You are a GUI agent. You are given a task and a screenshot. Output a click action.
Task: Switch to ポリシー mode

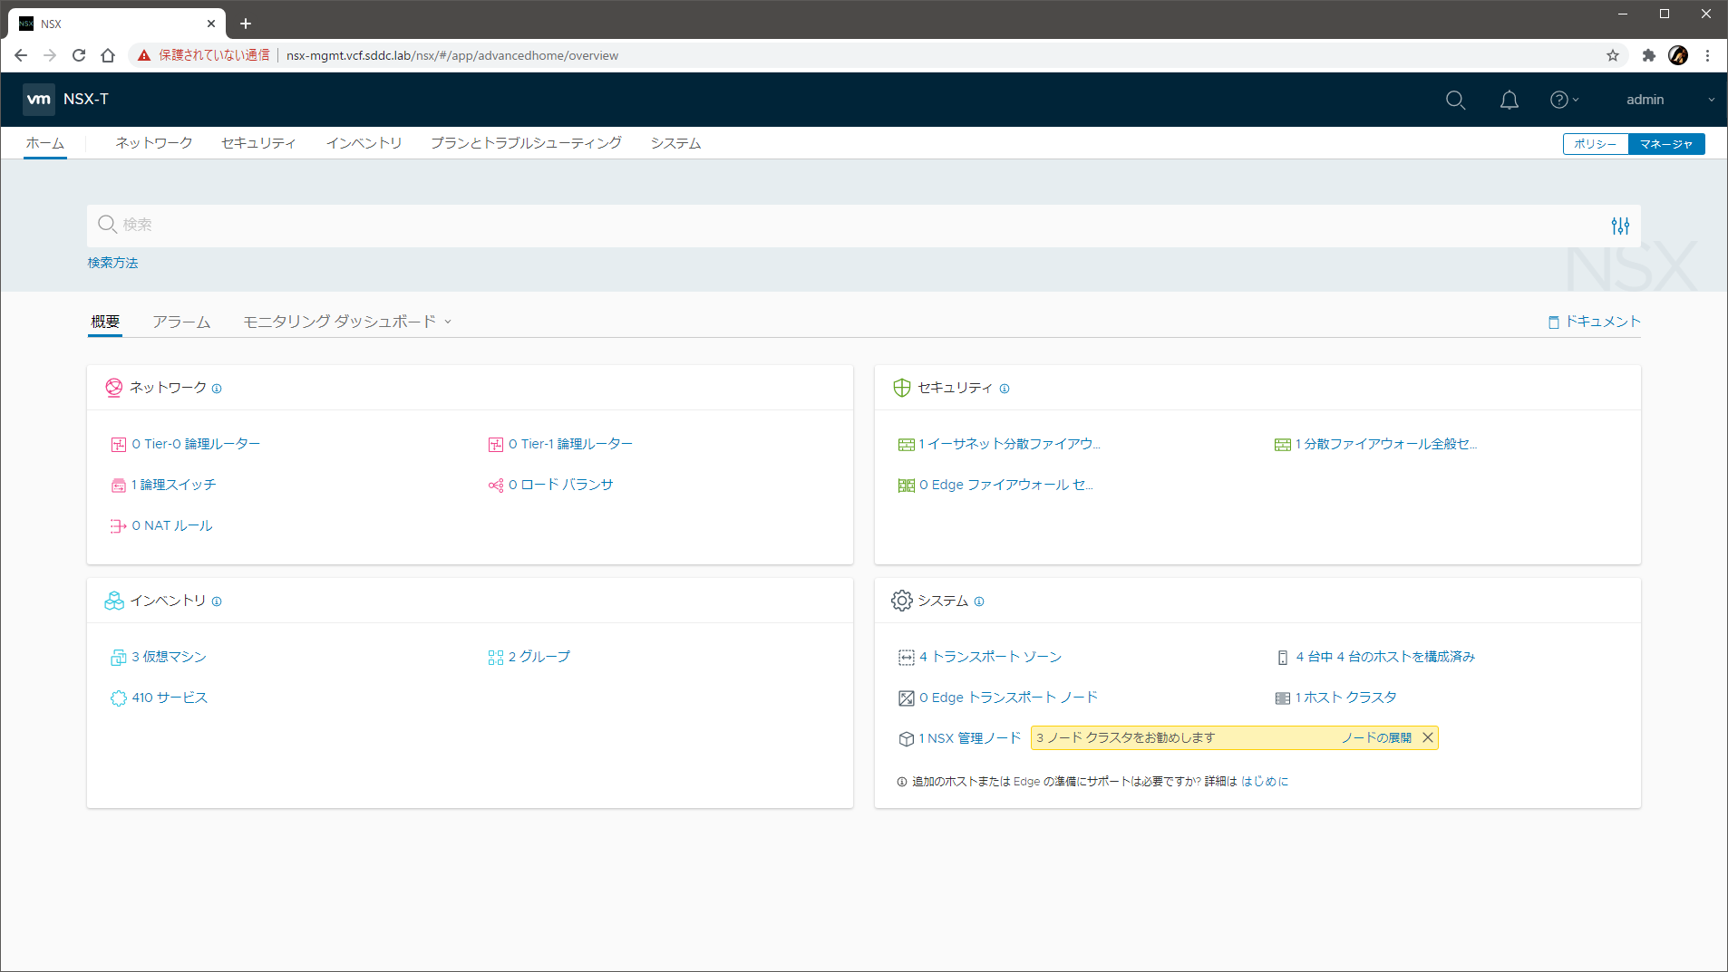(1595, 144)
